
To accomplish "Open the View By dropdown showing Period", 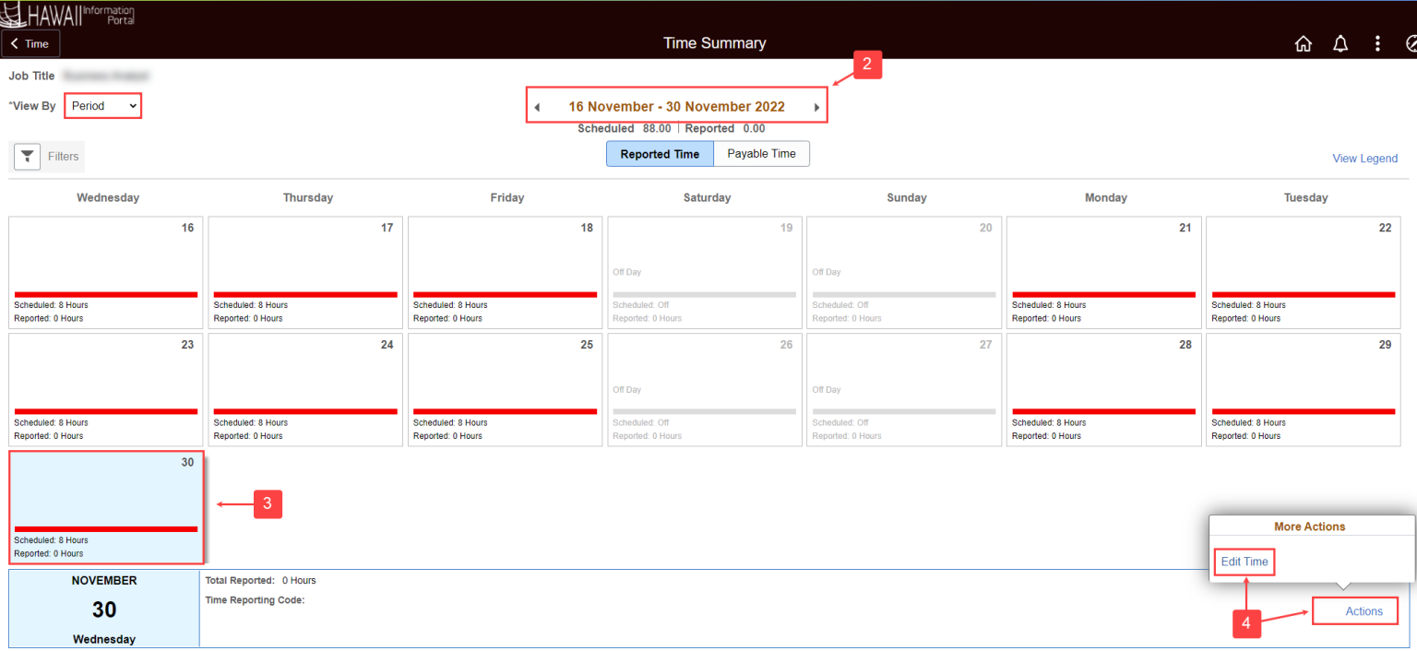I will 102,105.
